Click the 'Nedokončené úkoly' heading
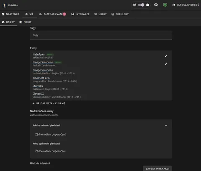The height and width of the screenshot is (171, 201). click(42, 111)
